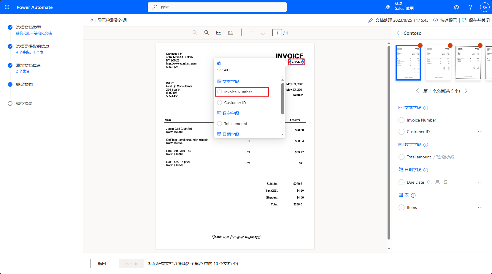Open 显示检测到的词 to show detected words

click(x=109, y=20)
